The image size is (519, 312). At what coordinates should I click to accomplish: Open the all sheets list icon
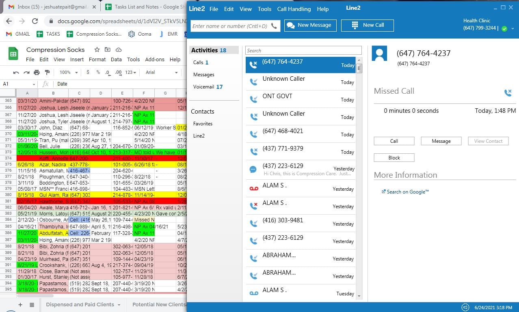(x=32, y=305)
